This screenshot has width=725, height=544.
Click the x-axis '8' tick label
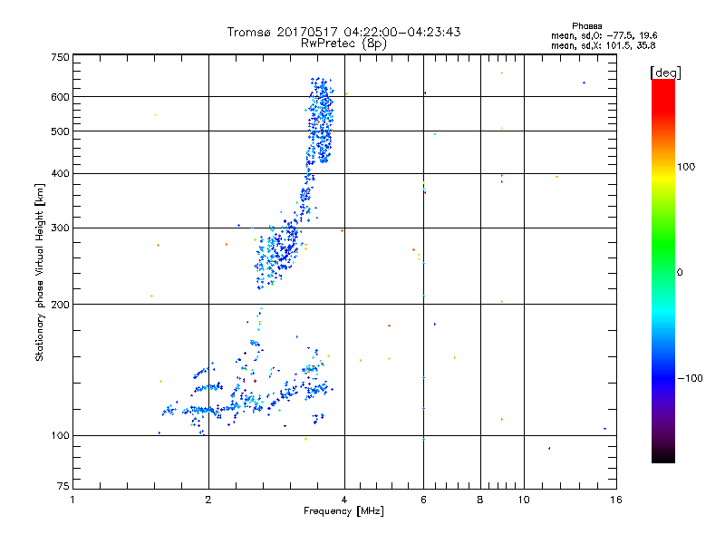tap(480, 500)
